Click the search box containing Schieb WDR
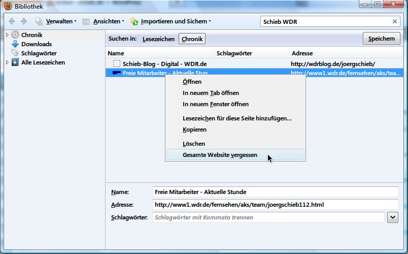The width and height of the screenshot is (408, 254). [x=325, y=21]
